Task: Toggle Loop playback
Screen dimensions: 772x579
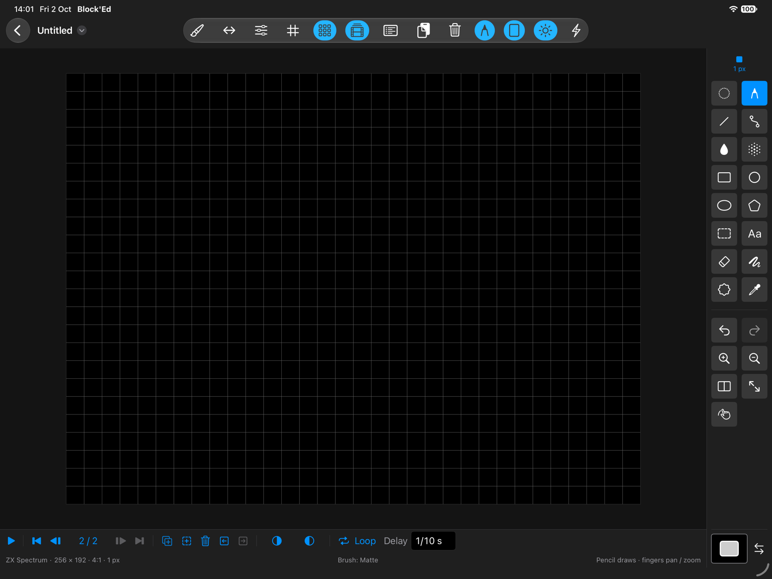Action: [x=357, y=541]
